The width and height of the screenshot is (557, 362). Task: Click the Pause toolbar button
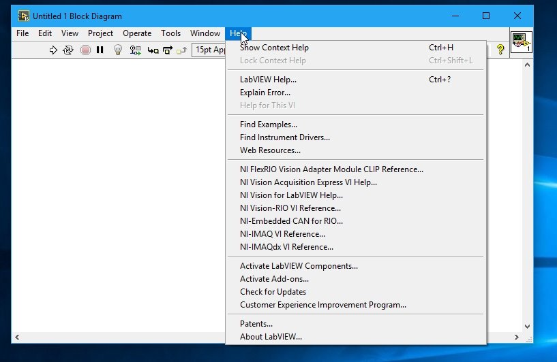point(100,50)
